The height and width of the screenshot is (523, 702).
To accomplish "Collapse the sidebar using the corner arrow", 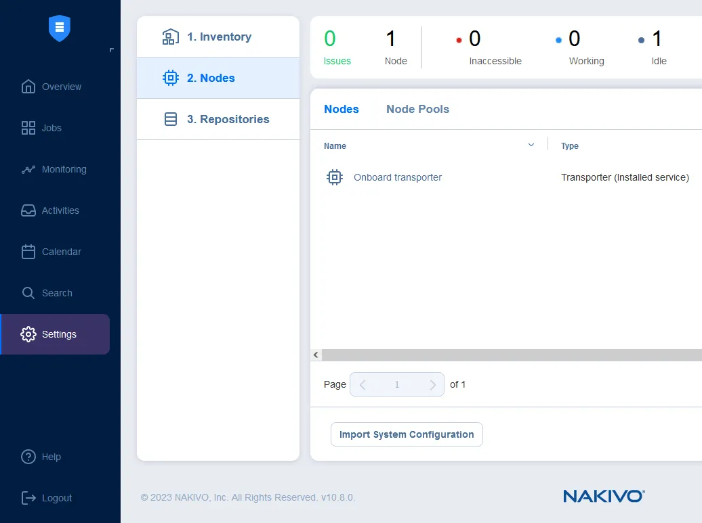I will [111, 50].
